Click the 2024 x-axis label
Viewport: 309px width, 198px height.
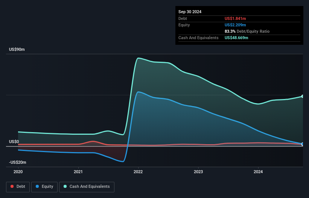click(x=258, y=172)
